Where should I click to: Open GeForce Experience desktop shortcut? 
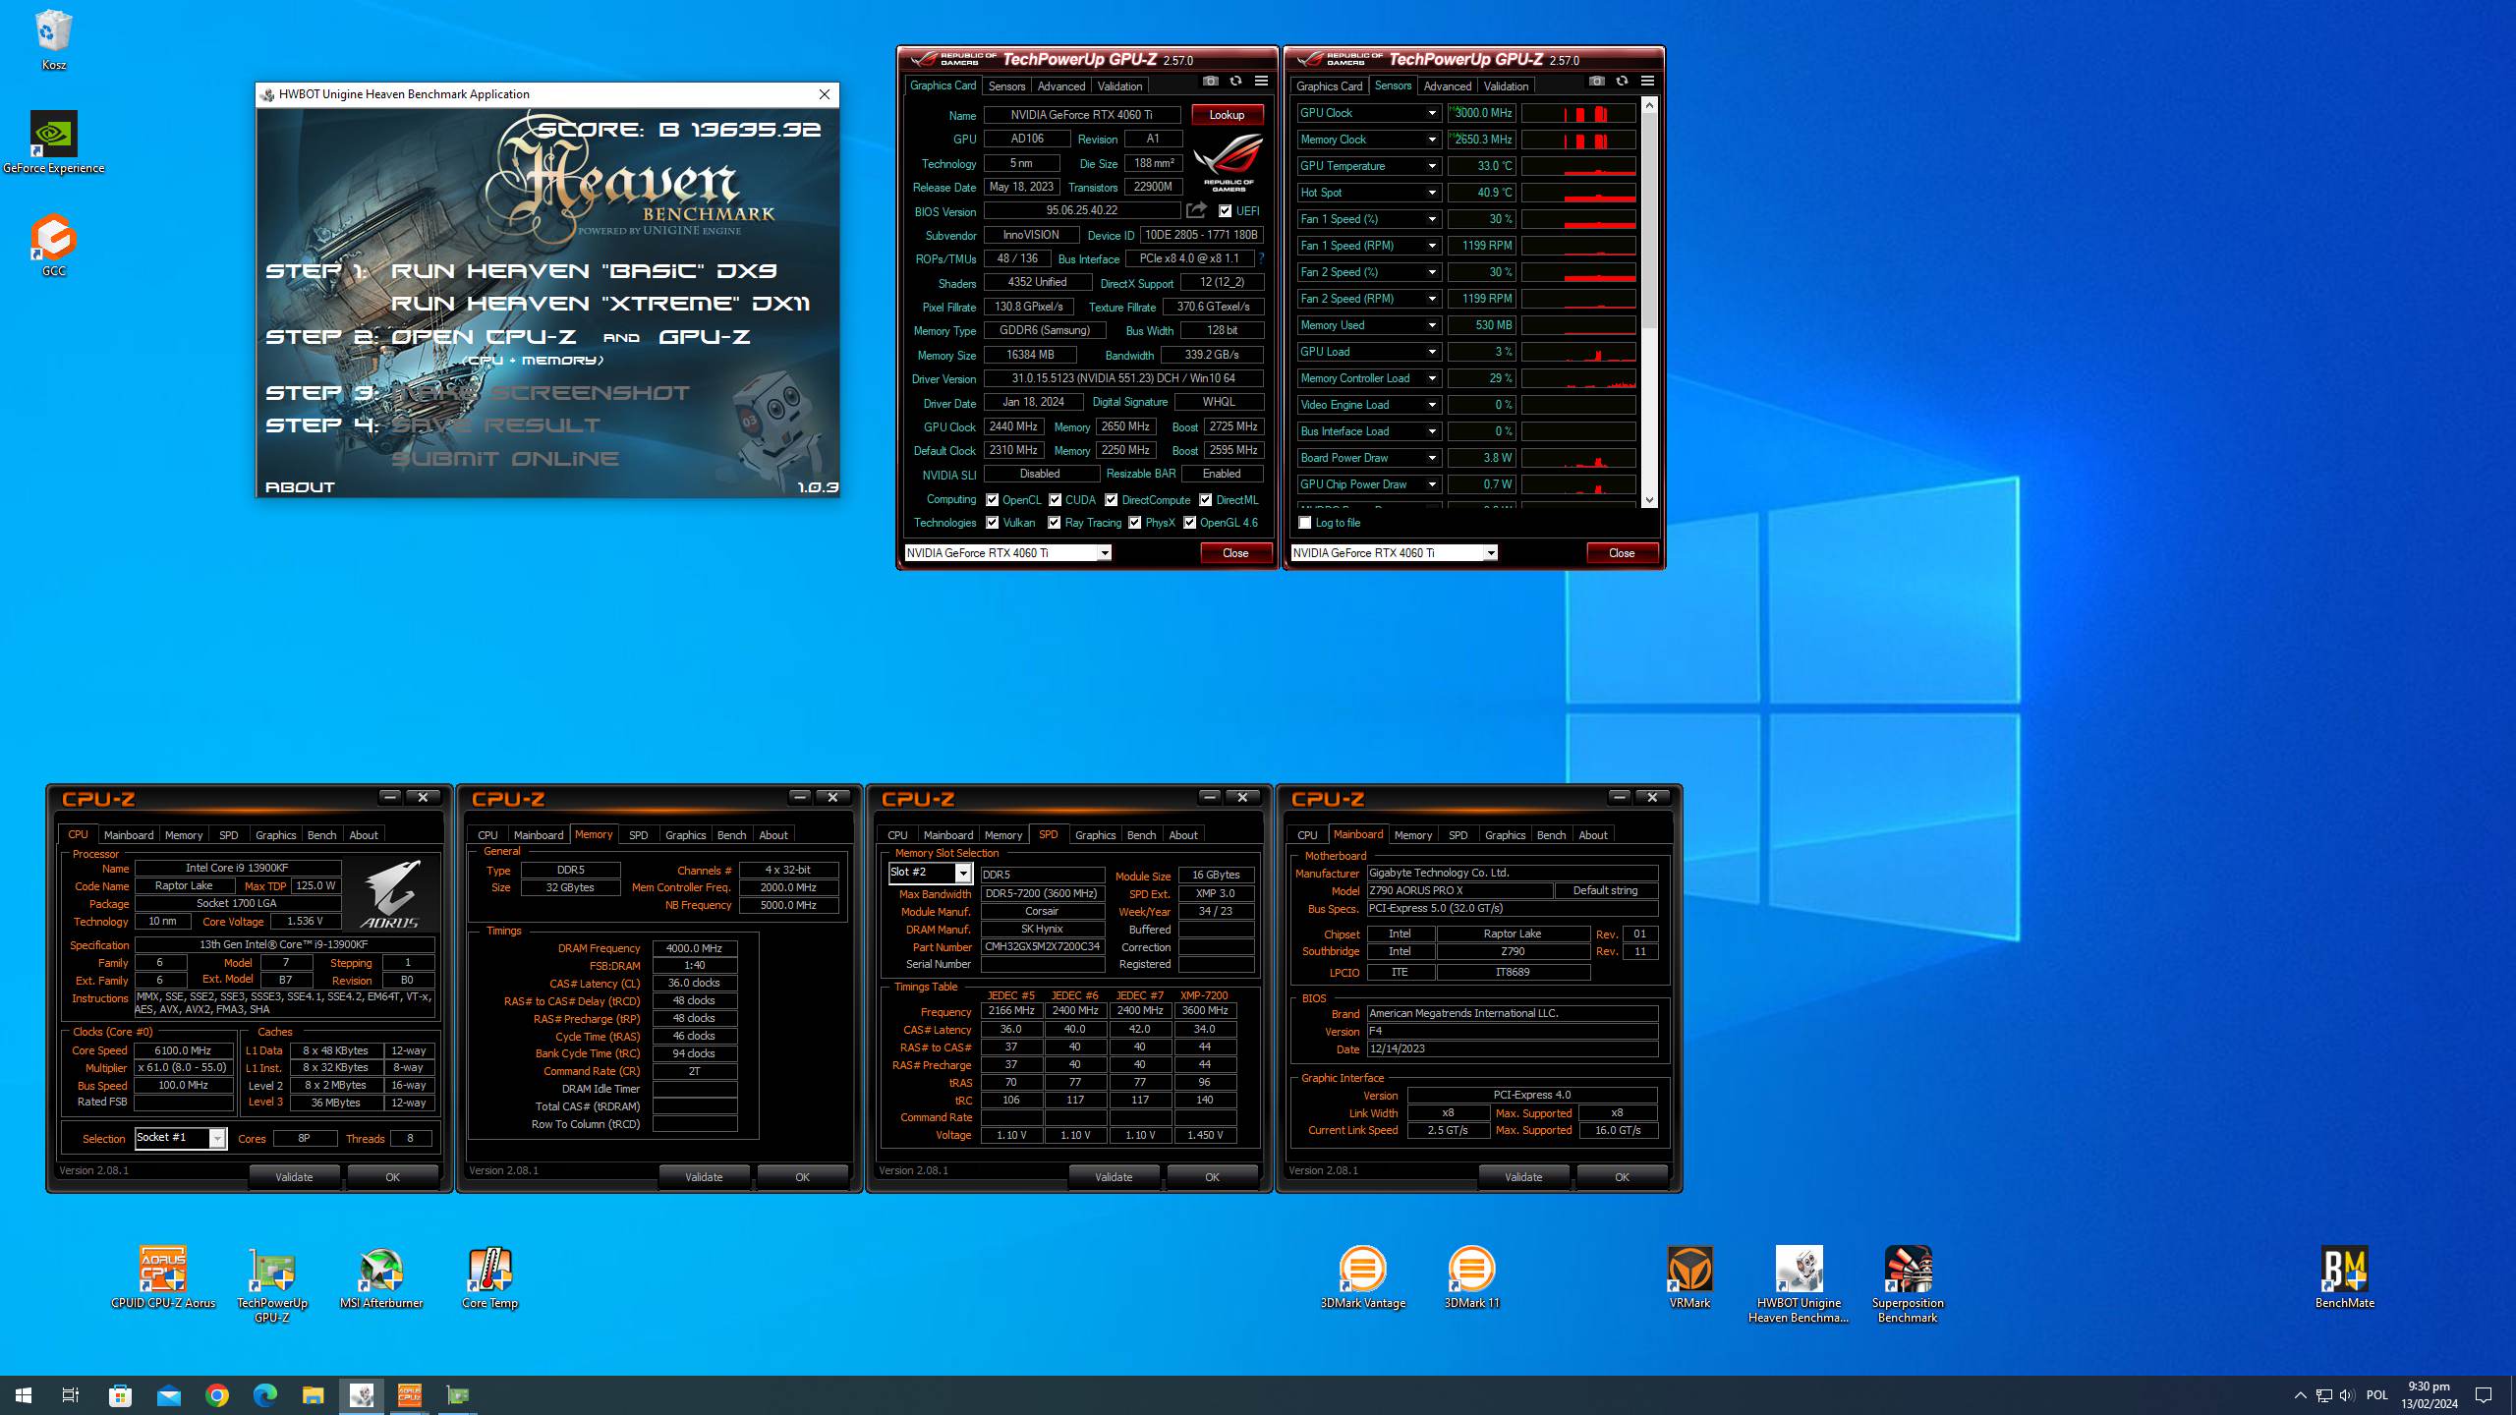53,142
